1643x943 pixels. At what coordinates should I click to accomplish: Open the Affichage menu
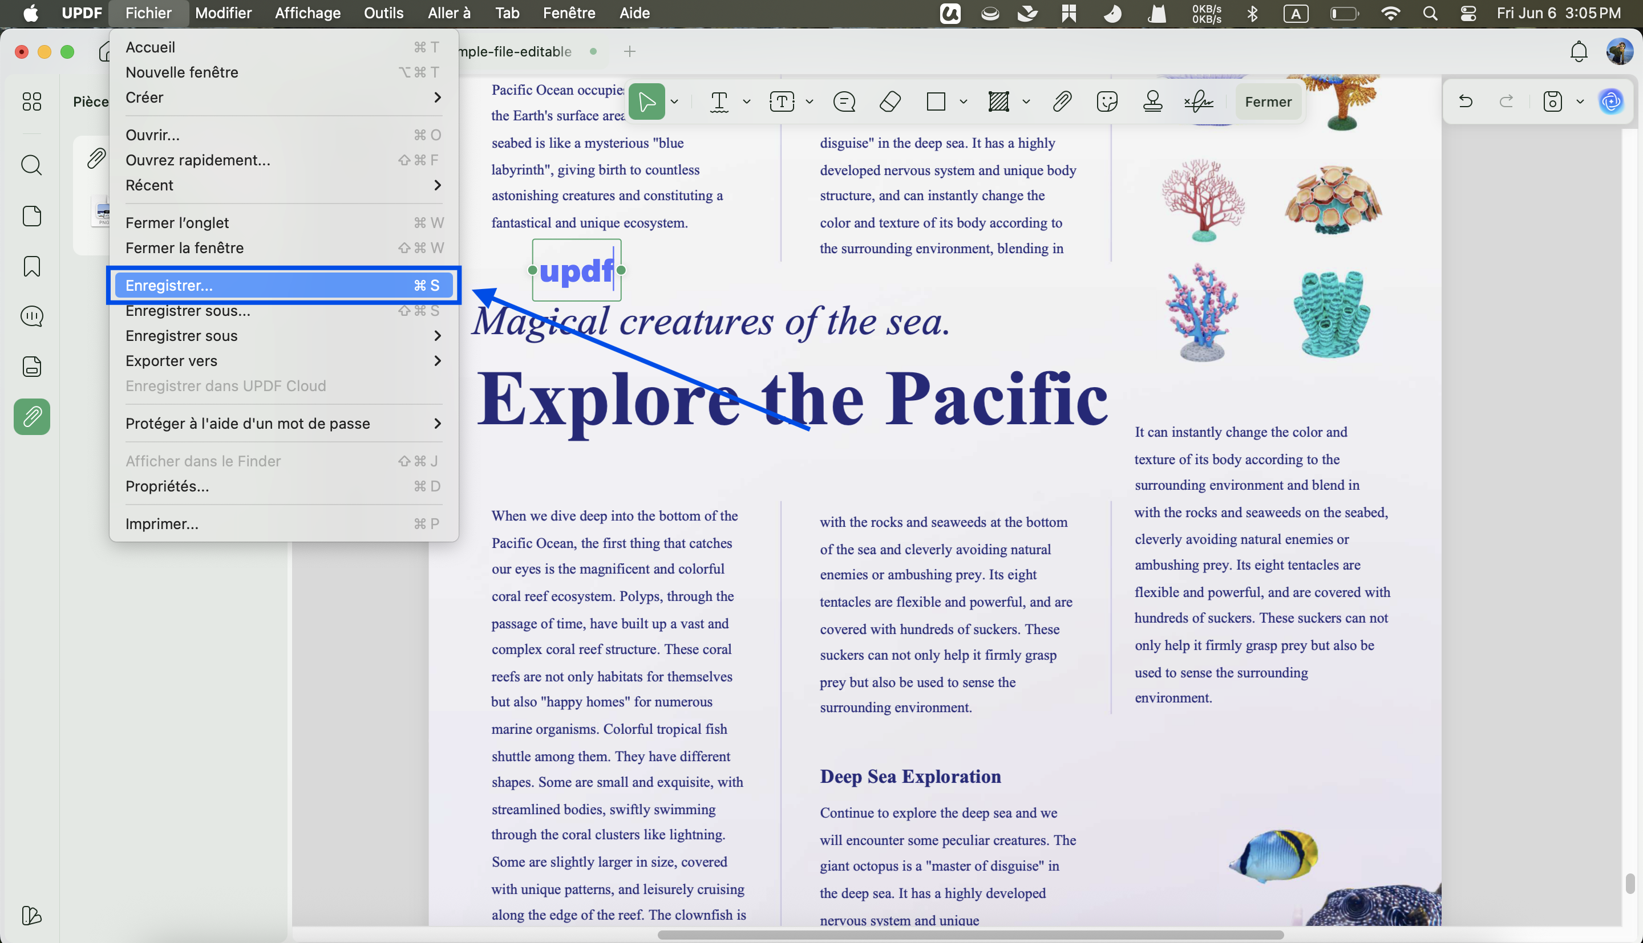point(307,13)
